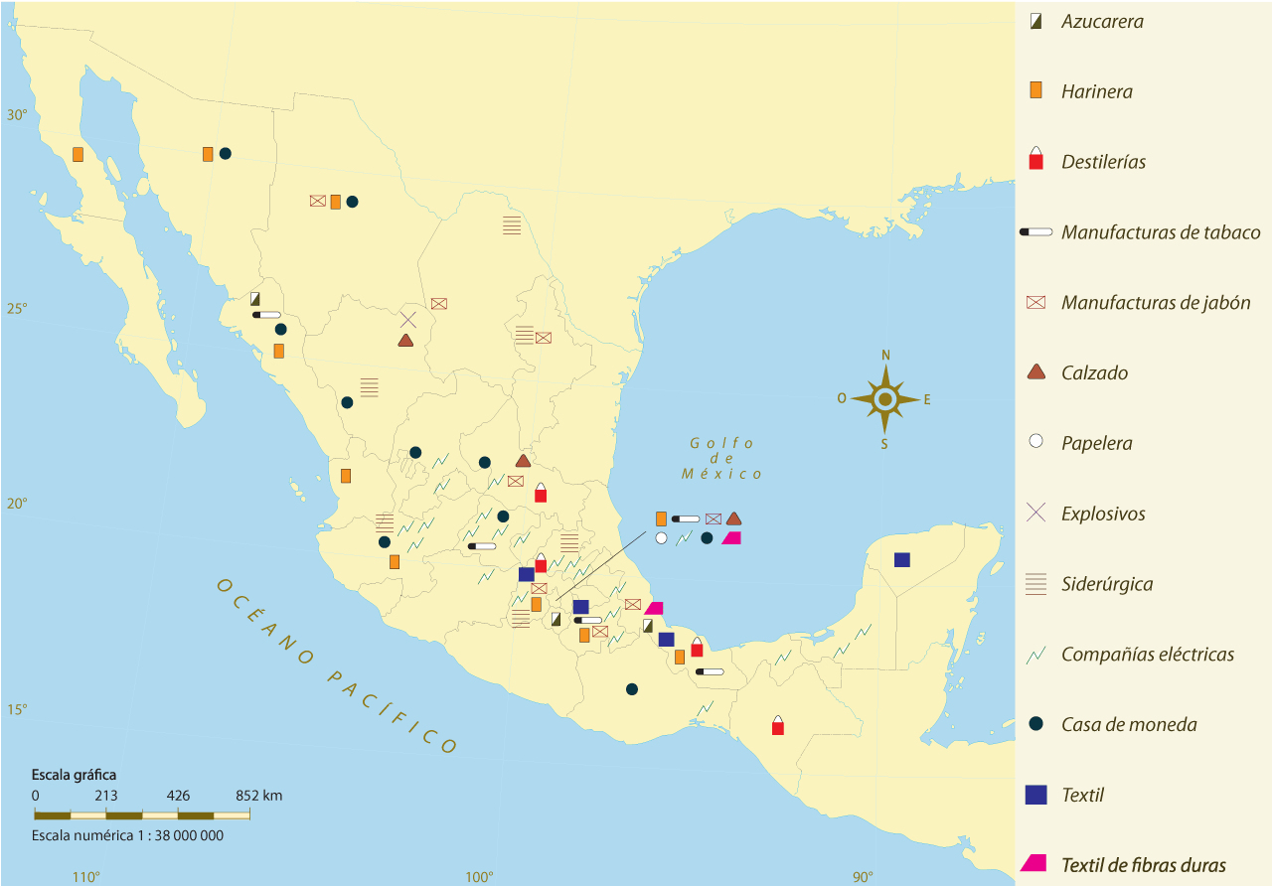Screen dimensions: 1272x886
Task: Click the Escala numérica 1:38 000 000 text
Action: click(x=127, y=835)
